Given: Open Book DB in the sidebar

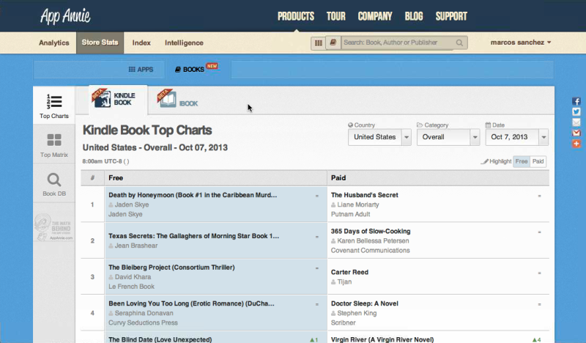Looking at the screenshot, I should (x=54, y=184).
